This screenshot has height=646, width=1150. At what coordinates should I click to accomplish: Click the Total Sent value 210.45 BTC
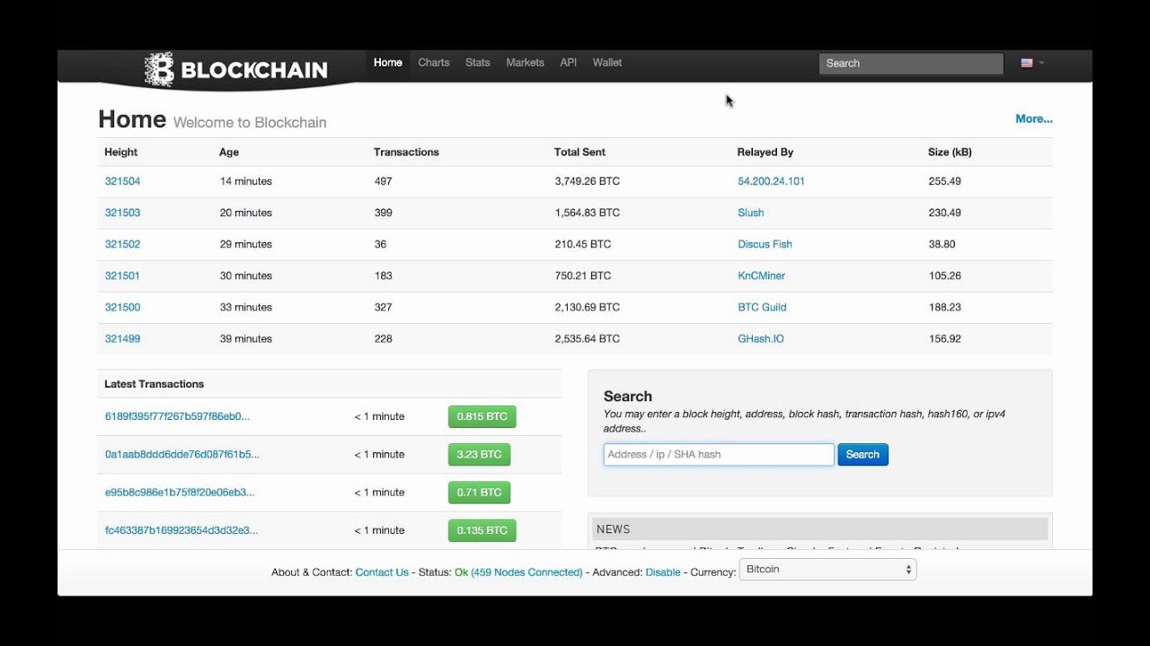tap(583, 244)
